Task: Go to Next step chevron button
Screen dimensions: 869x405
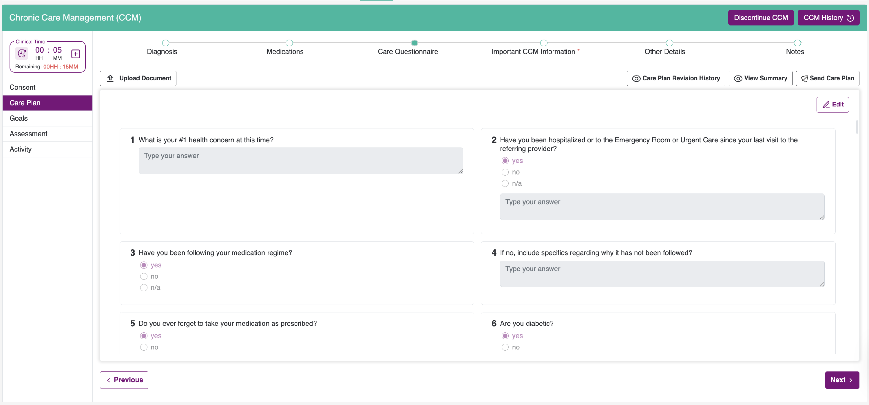Action: pos(842,380)
